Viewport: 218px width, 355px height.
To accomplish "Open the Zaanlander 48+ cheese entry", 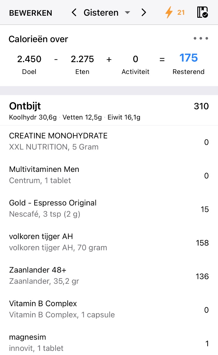I will [44, 275].
